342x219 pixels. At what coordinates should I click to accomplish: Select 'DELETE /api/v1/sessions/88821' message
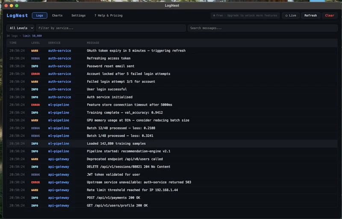(x=129, y=166)
